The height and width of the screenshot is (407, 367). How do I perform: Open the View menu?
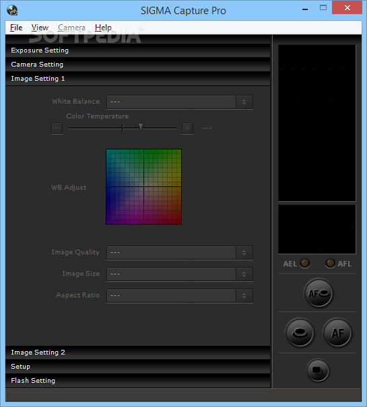pyautogui.click(x=40, y=28)
